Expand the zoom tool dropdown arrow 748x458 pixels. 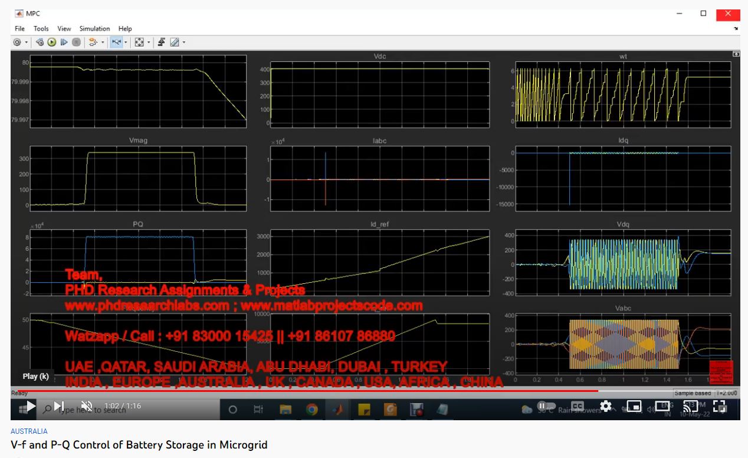pyautogui.click(x=126, y=42)
